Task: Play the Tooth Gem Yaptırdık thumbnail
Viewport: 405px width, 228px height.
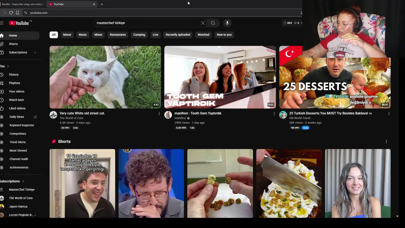Action: [220, 77]
